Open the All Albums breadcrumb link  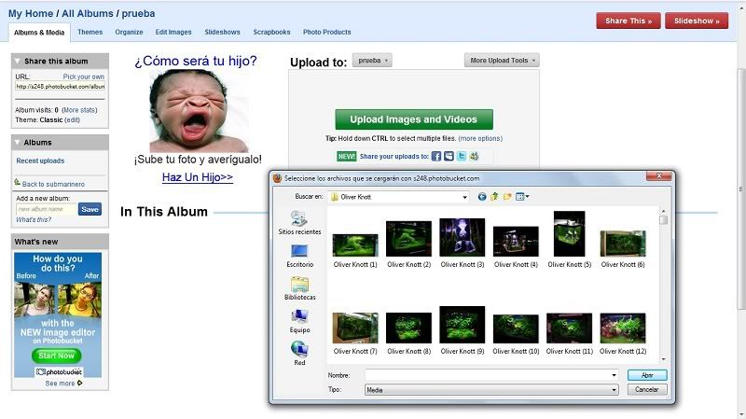[x=89, y=13]
